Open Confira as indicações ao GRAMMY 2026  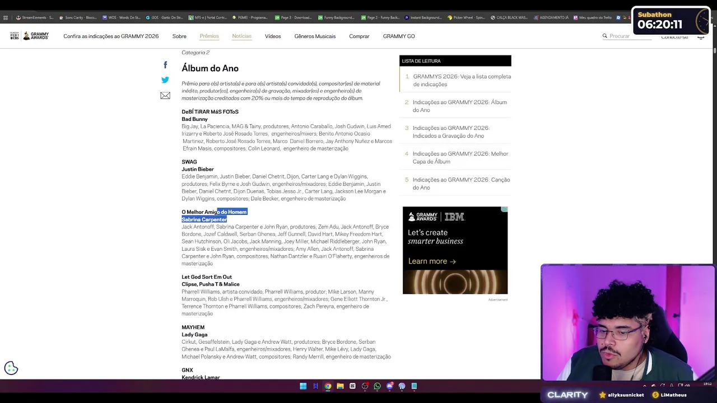111,36
